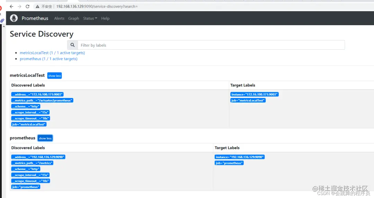Click instance 192.168.136.129:9090 target label
374x198 pixels.
tap(240, 157)
